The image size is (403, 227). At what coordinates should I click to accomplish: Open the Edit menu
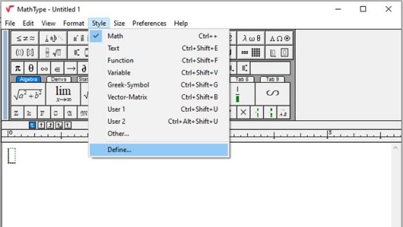(28, 24)
